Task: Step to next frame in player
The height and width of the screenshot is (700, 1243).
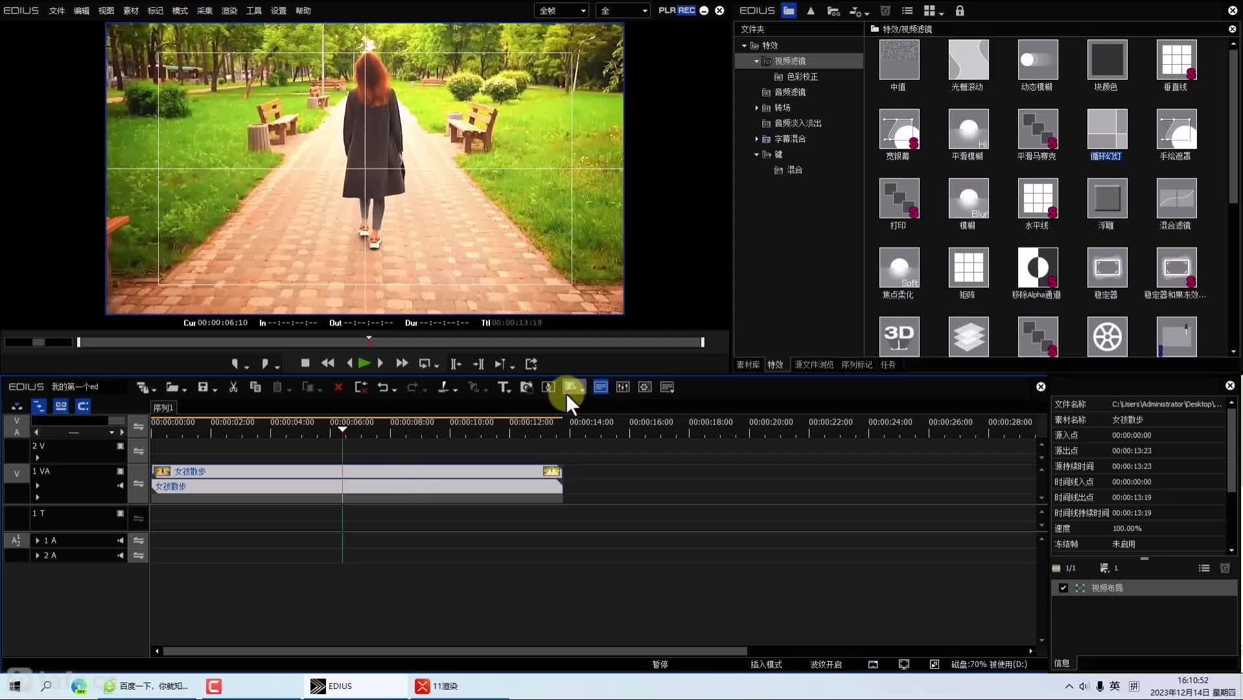Action: (380, 364)
